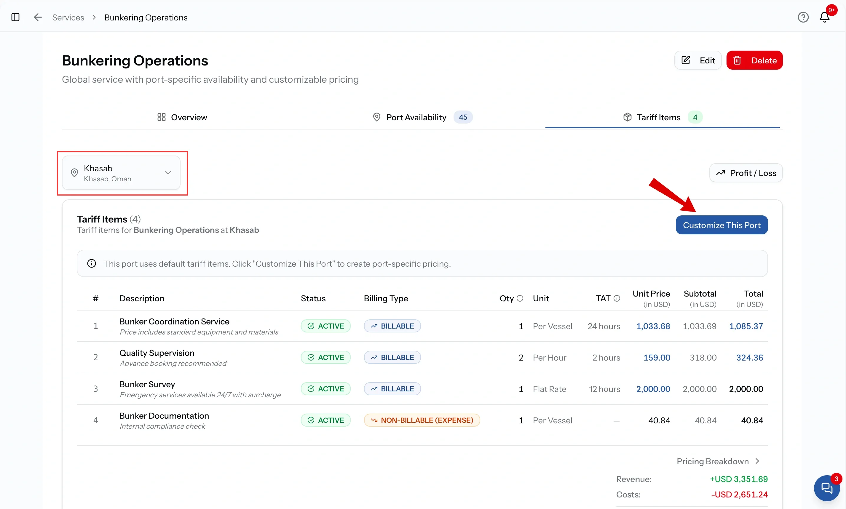
Task: Open the help question mark icon
Action: pyautogui.click(x=803, y=17)
